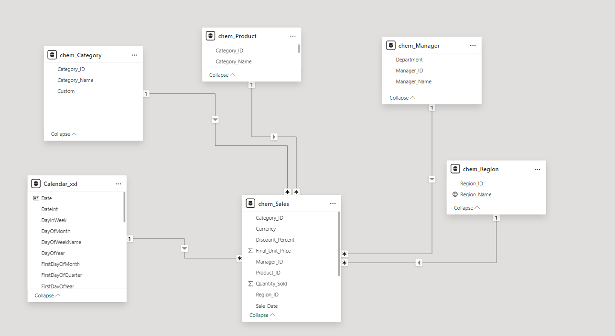Select the Currency field in chem_Sales
The height and width of the screenshot is (336, 615).
pyautogui.click(x=266, y=229)
